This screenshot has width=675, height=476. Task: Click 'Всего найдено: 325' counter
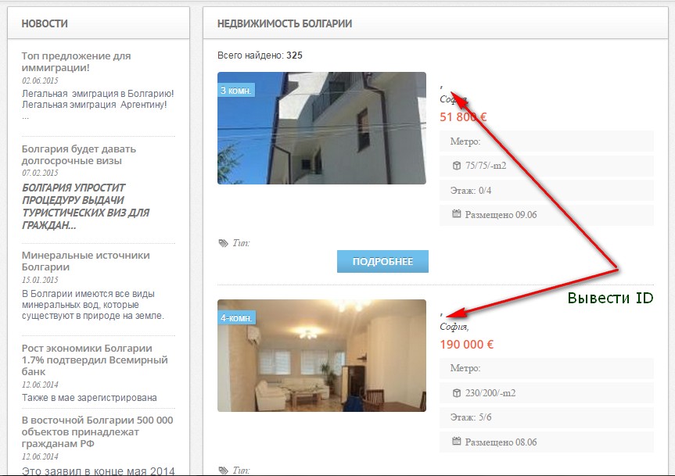pyautogui.click(x=260, y=55)
